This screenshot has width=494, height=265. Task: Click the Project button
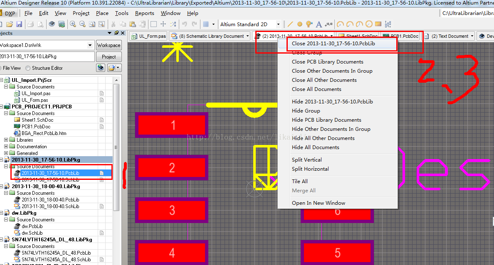(109, 57)
